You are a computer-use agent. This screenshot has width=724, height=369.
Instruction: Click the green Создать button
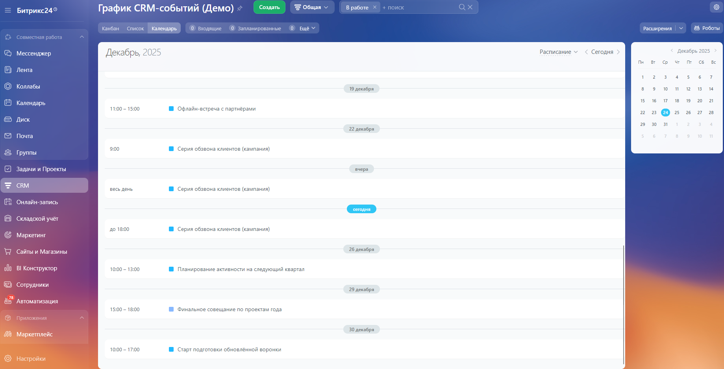[269, 7]
